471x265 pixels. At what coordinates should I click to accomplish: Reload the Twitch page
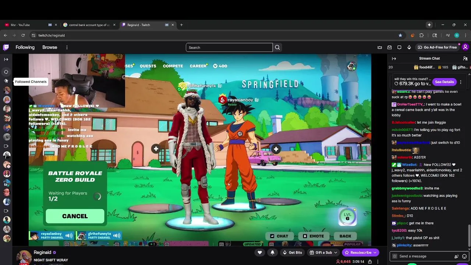[23, 35]
